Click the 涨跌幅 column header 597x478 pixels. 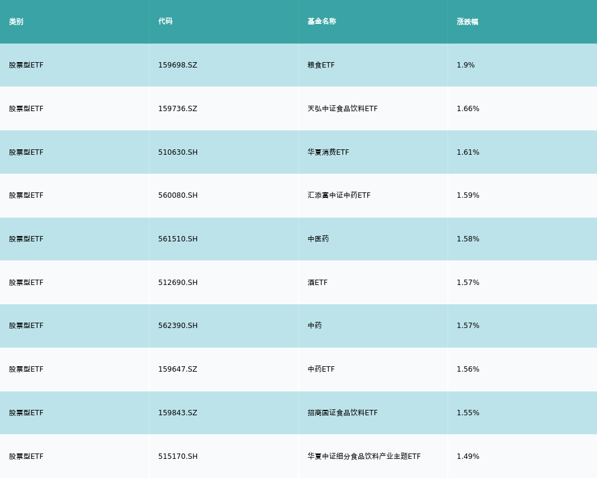pyautogui.click(x=467, y=22)
